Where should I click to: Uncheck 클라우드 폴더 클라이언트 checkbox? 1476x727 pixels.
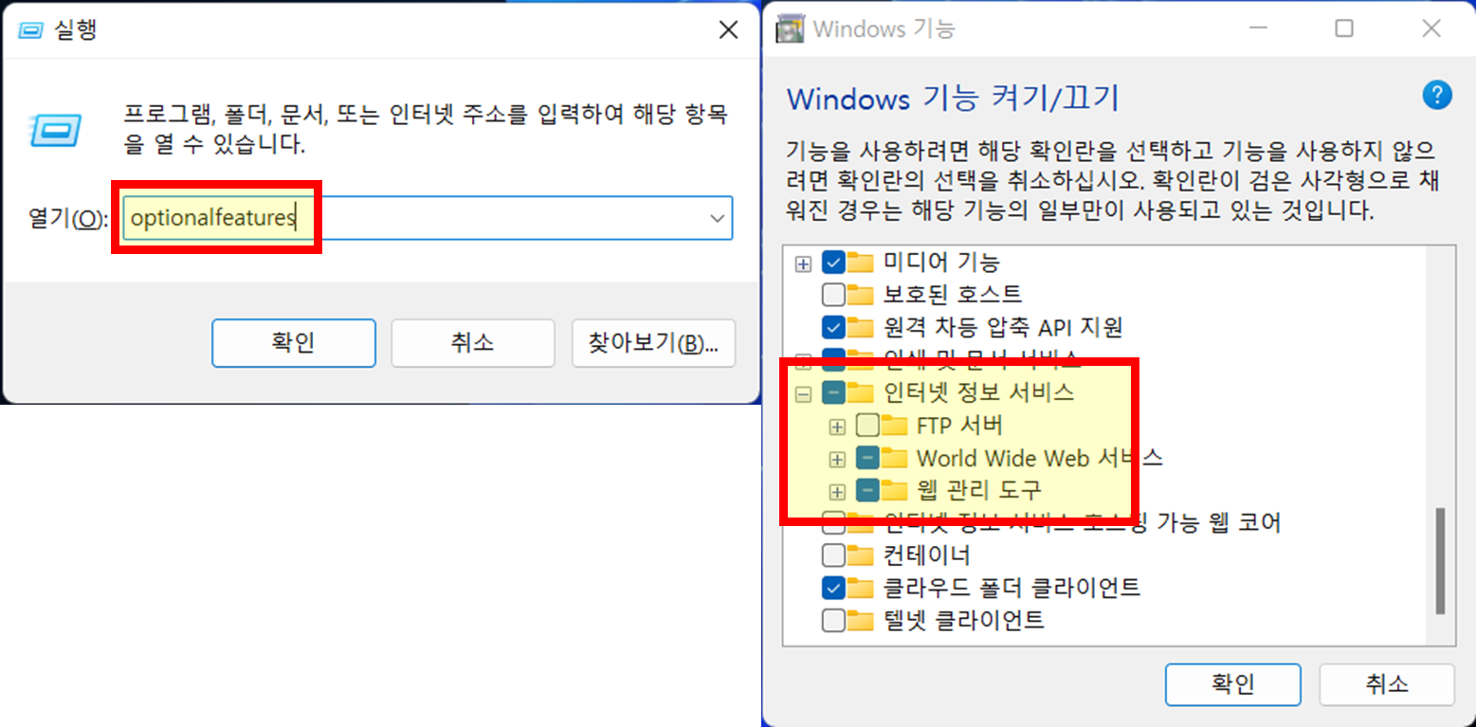point(833,588)
